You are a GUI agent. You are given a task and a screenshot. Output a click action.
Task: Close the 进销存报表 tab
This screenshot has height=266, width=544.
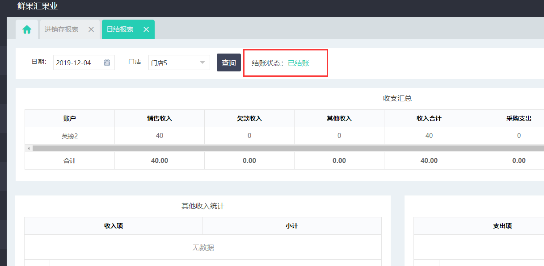(91, 29)
